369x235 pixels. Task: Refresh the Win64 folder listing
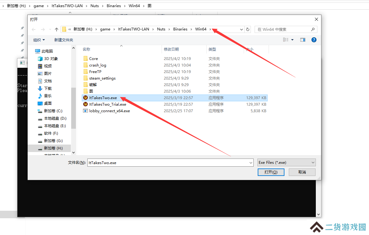[x=248, y=30]
